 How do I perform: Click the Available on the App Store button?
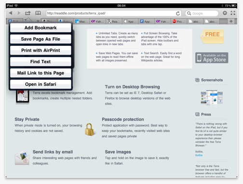212,57
